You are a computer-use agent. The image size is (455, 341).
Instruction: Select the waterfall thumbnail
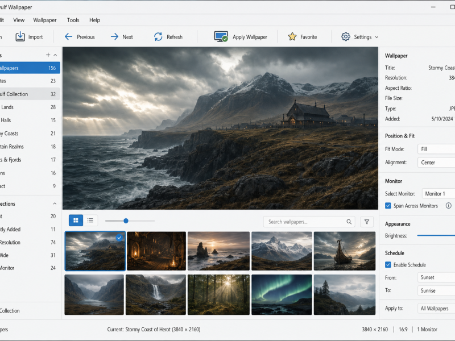(155, 294)
